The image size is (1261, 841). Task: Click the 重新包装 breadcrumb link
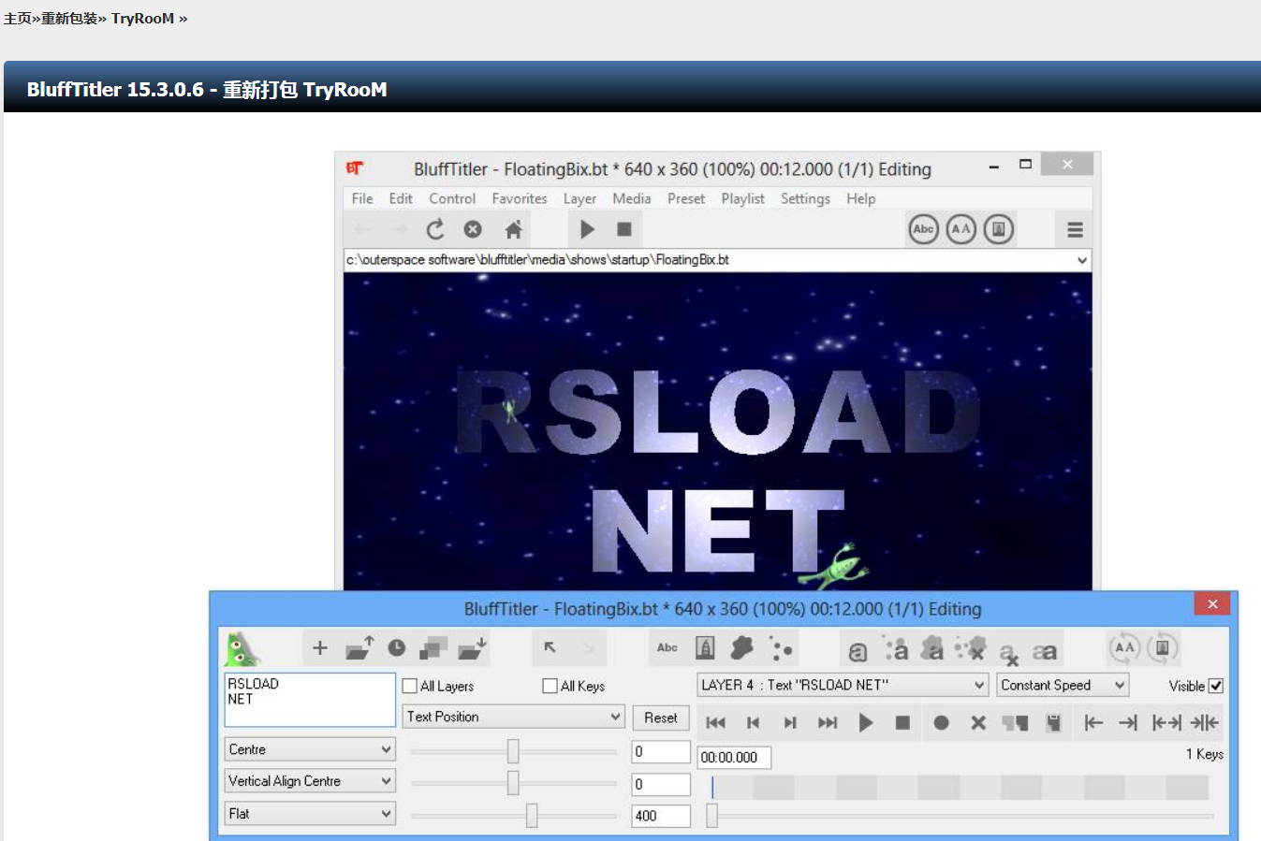pyautogui.click(x=69, y=18)
